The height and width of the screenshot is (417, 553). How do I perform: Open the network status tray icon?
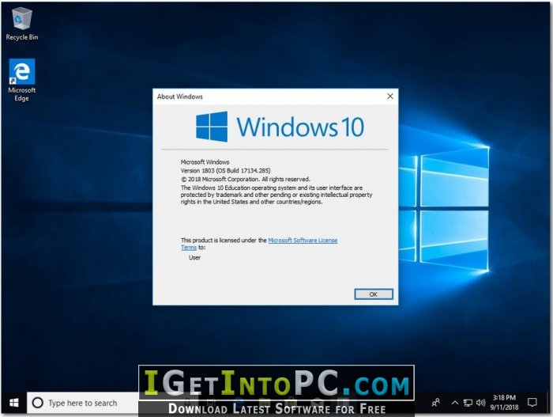(468, 403)
